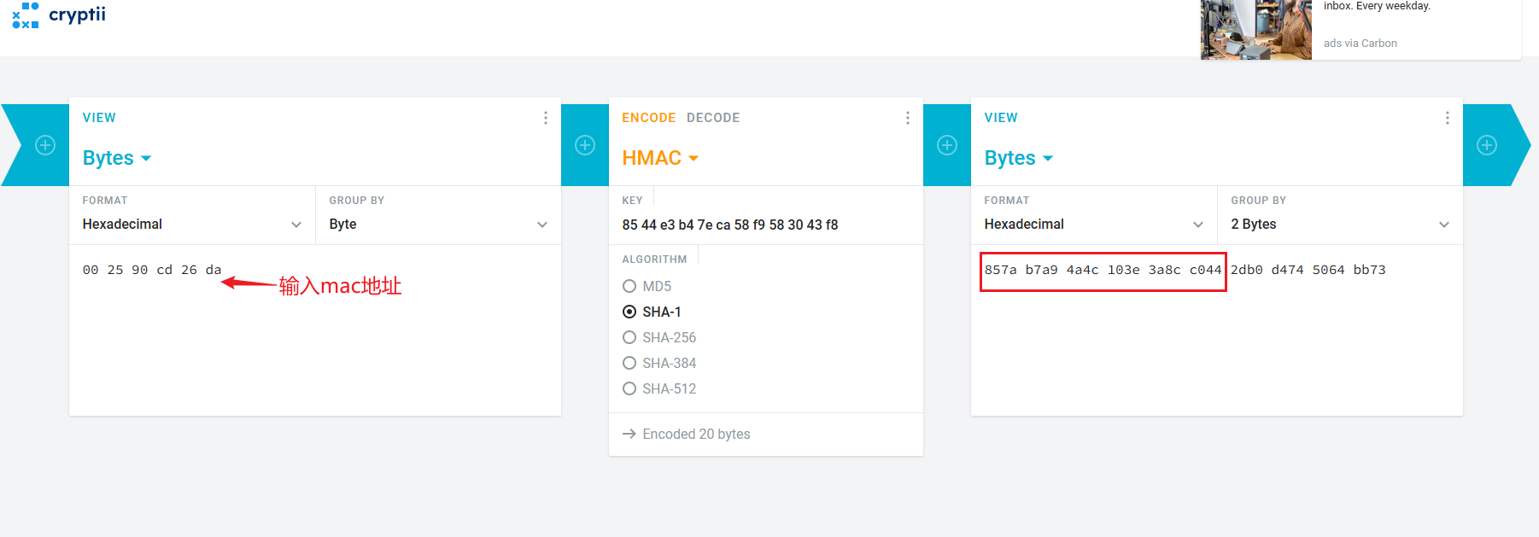Open three-dot menu of output Bytes brick

[1448, 118]
